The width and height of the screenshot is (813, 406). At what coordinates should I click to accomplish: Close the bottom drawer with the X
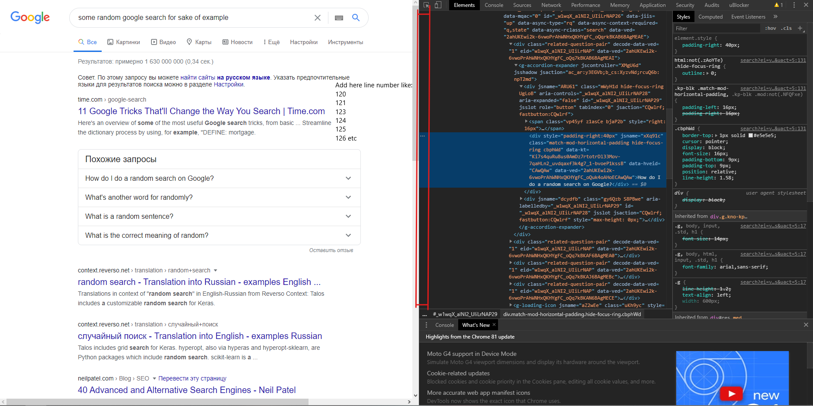pos(806,325)
